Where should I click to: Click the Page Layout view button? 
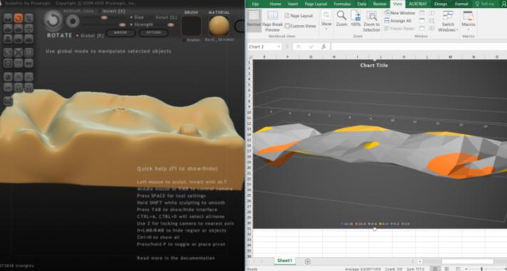tap(298, 16)
